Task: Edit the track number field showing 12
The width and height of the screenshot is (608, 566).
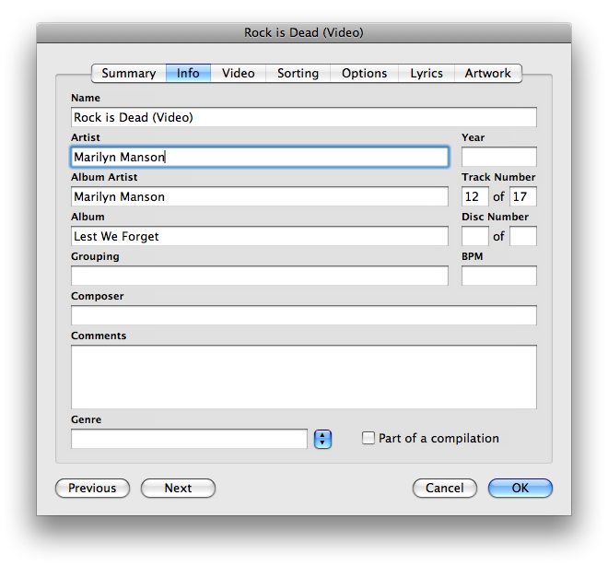Action: pos(475,196)
